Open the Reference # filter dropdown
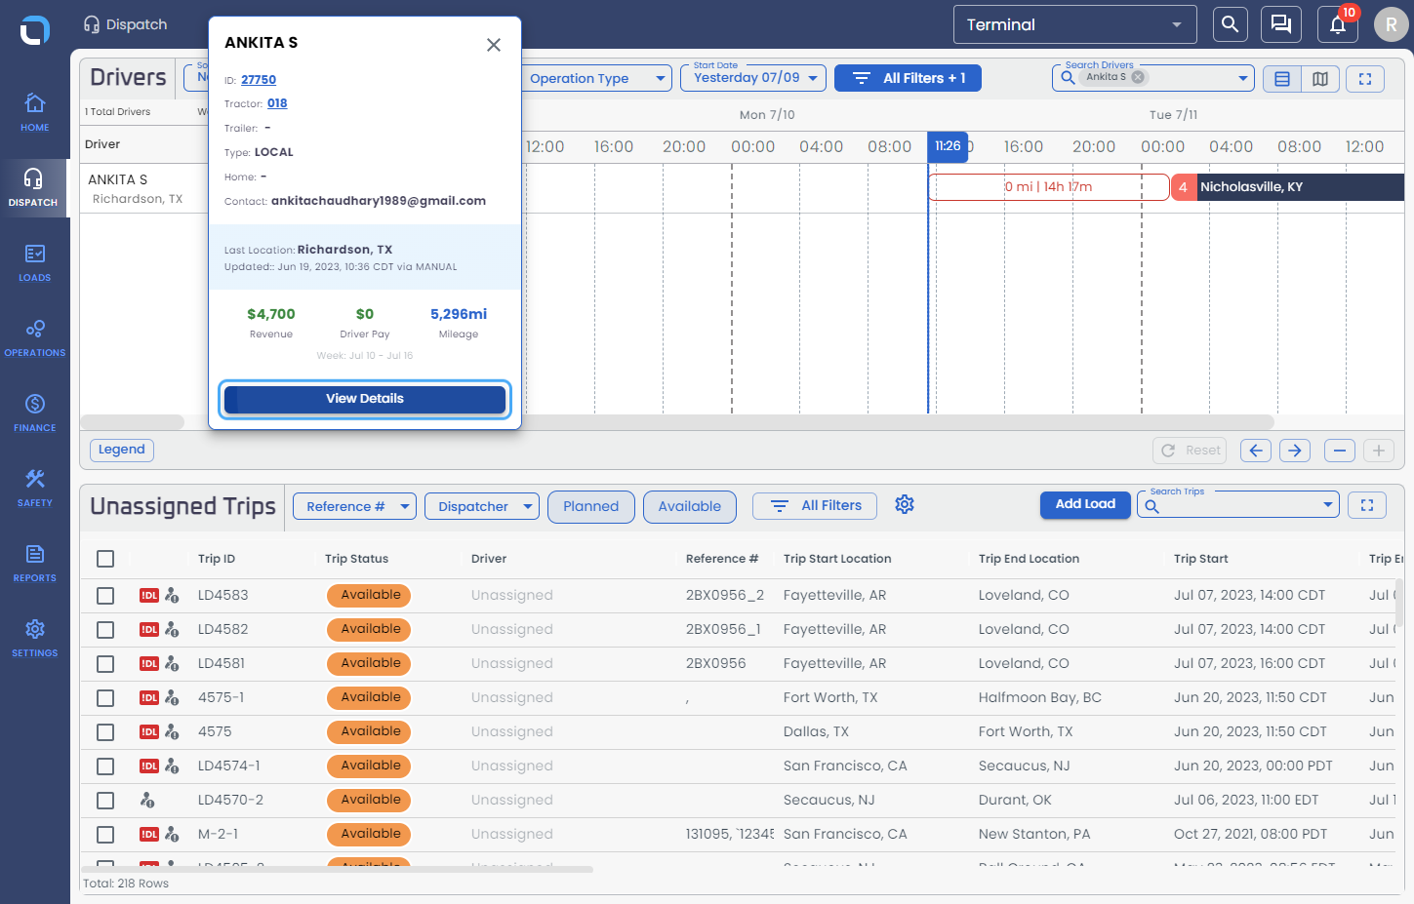This screenshot has height=904, width=1414. click(x=355, y=506)
